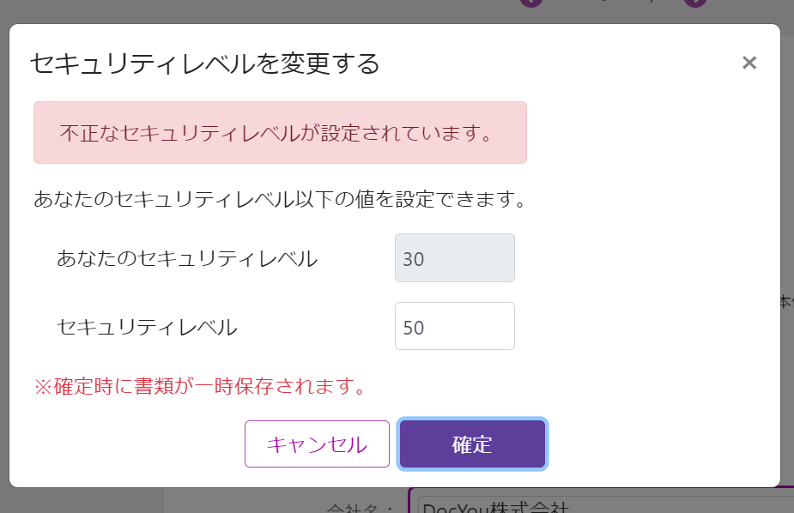Click the 会社名 label behind the dialog
The height and width of the screenshot is (513, 794).
pyautogui.click(x=359, y=506)
